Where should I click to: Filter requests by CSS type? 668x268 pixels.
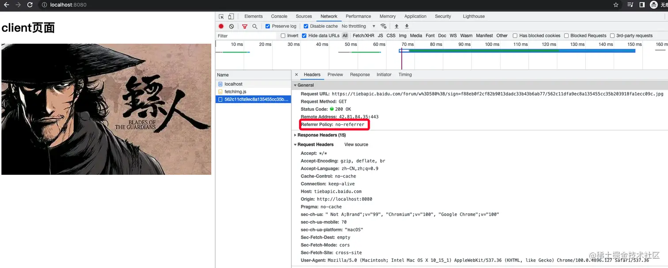coord(391,36)
